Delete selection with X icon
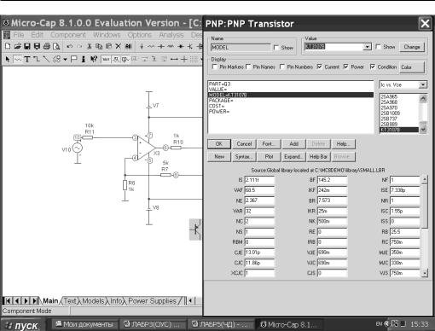This screenshot has width=435, height=331. pos(119,46)
